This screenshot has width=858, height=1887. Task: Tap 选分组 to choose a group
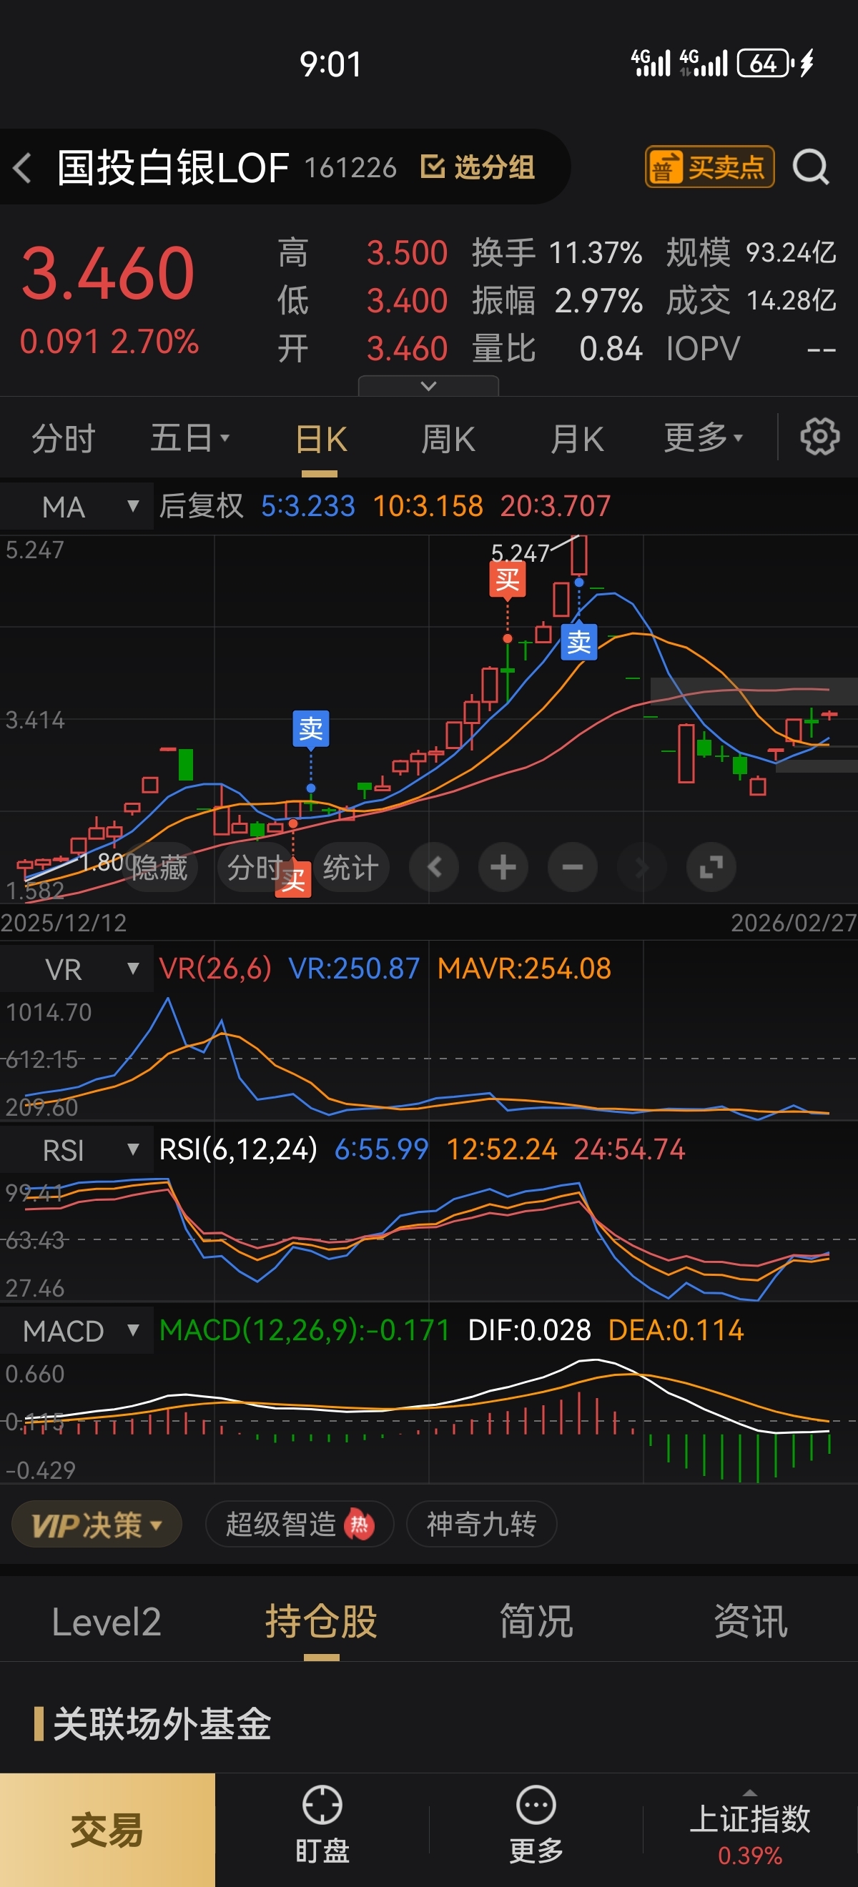pyautogui.click(x=478, y=167)
